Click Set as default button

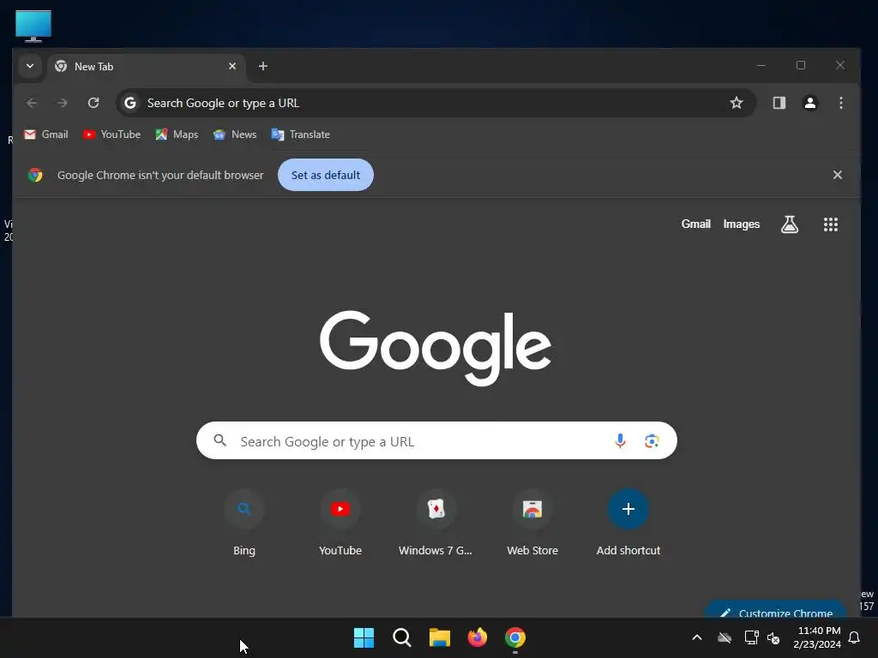(x=325, y=175)
